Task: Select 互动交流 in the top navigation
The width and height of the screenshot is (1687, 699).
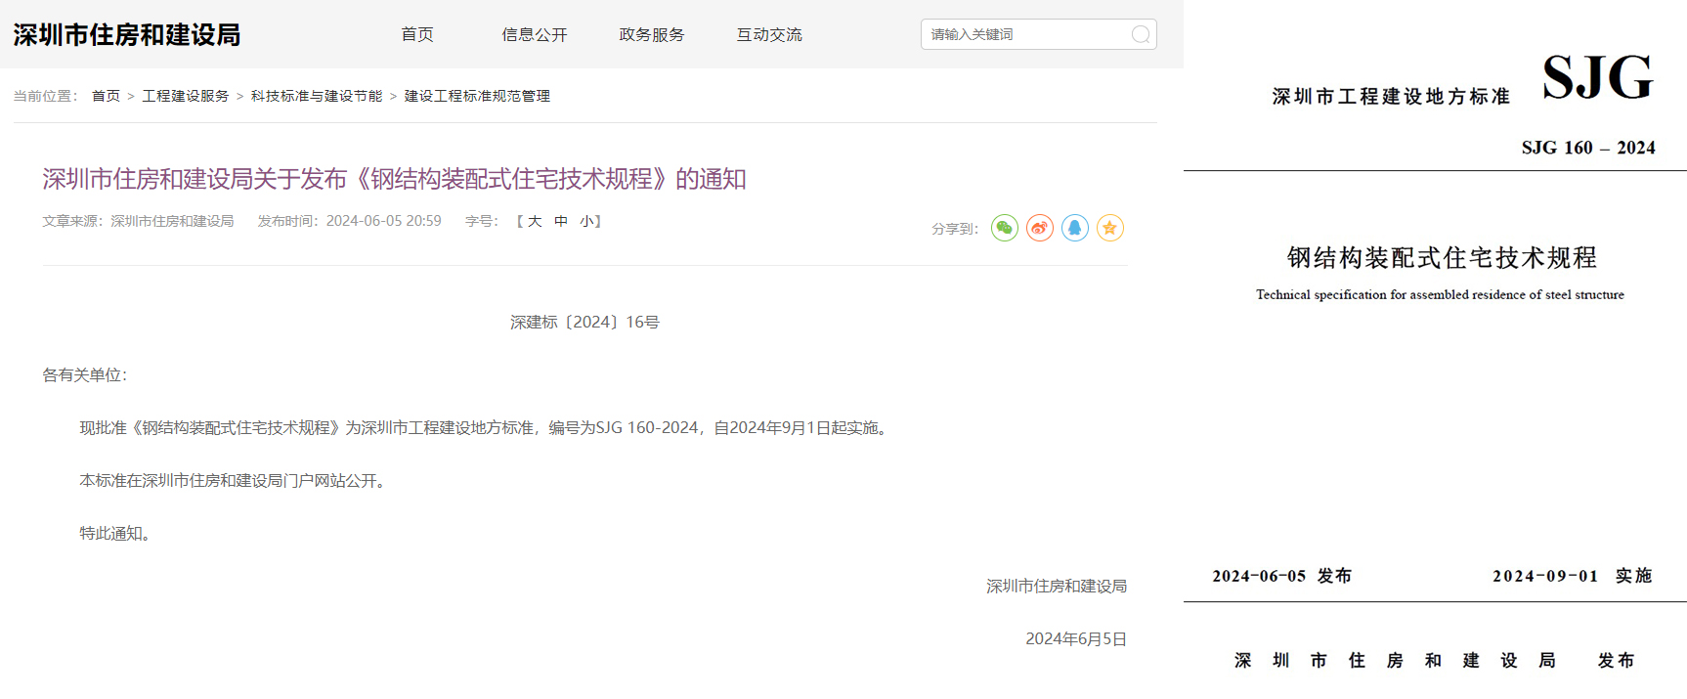Action: pos(768,34)
